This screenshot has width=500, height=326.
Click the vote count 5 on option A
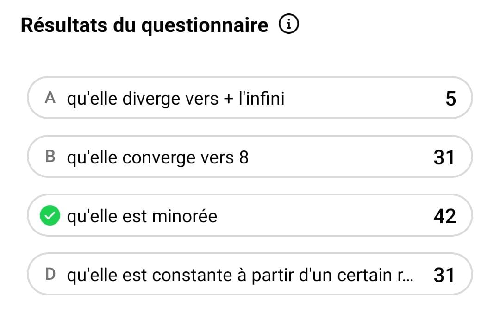point(450,99)
